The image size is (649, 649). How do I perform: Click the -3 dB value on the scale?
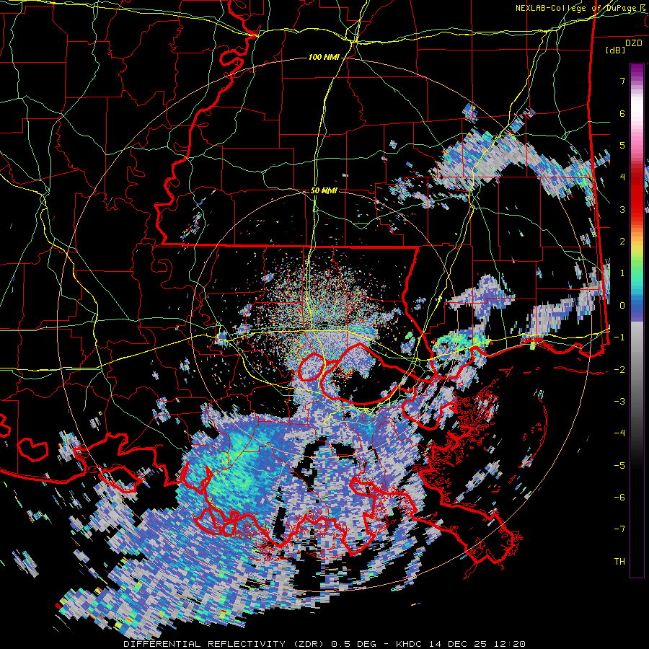[619, 402]
